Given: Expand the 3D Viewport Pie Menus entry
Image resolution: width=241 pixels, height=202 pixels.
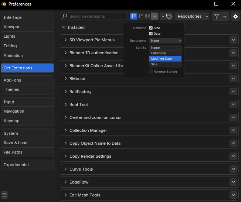Looking at the screenshot, I should click(65, 40).
